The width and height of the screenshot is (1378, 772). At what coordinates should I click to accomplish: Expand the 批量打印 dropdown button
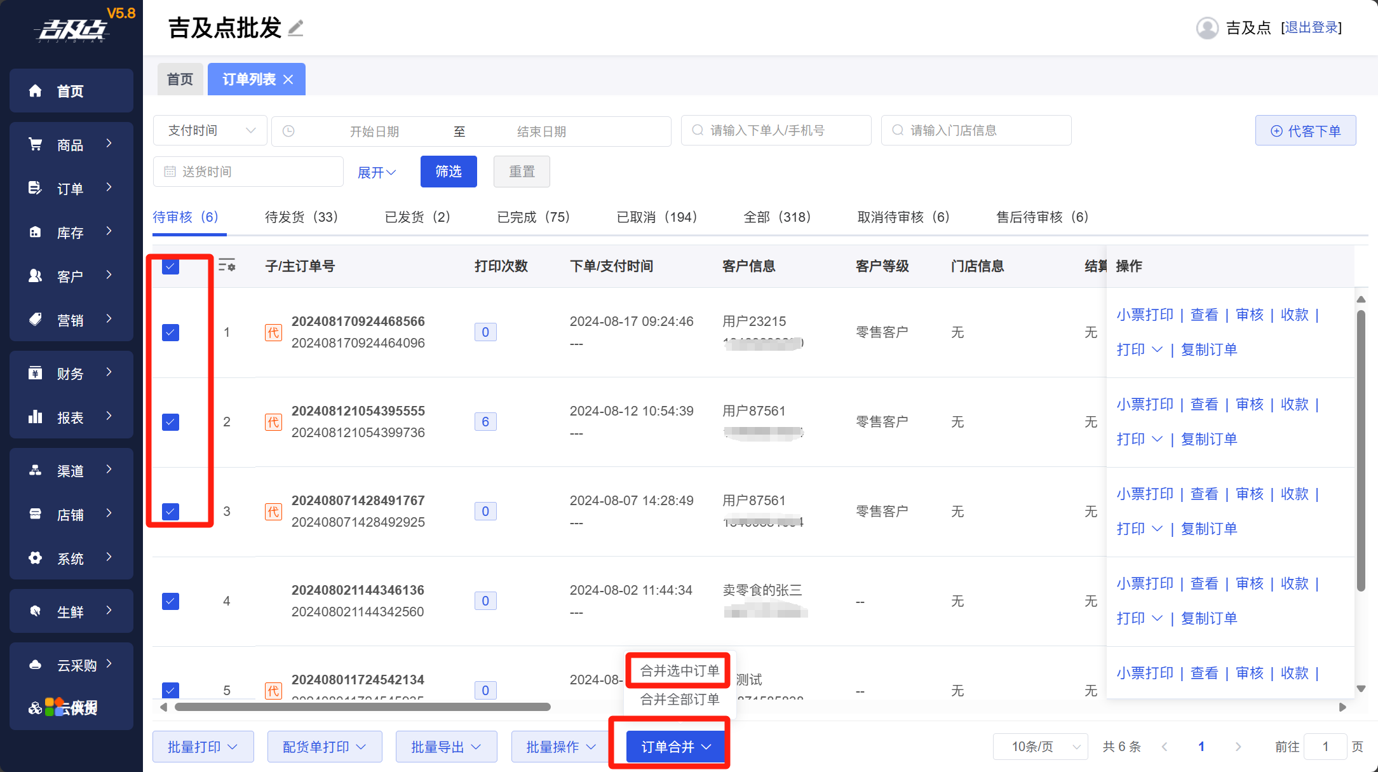203,747
